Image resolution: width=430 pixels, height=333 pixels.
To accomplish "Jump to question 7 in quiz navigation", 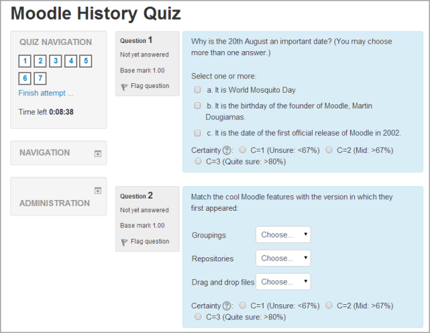I will pos(40,78).
